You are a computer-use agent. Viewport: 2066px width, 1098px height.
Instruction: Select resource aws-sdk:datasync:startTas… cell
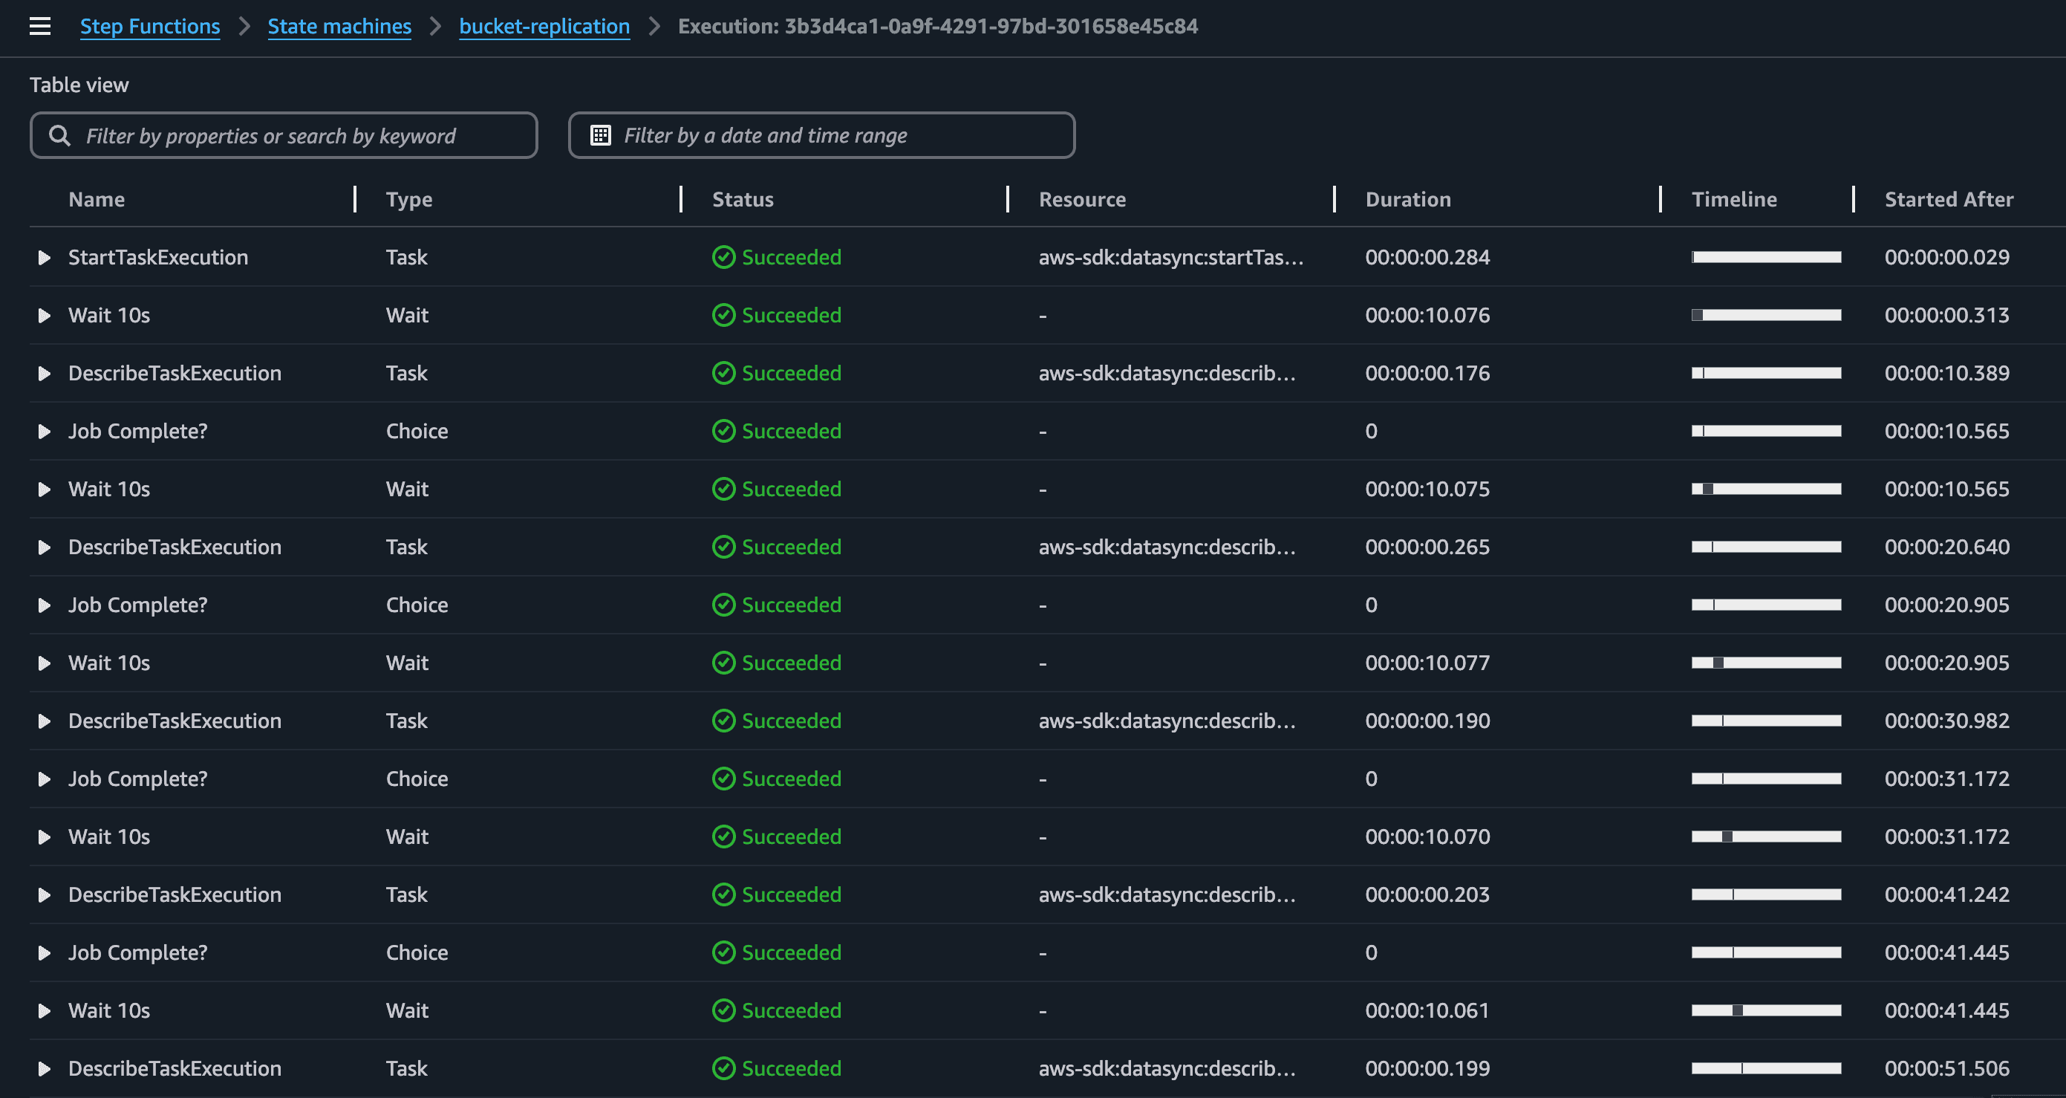coord(1171,258)
